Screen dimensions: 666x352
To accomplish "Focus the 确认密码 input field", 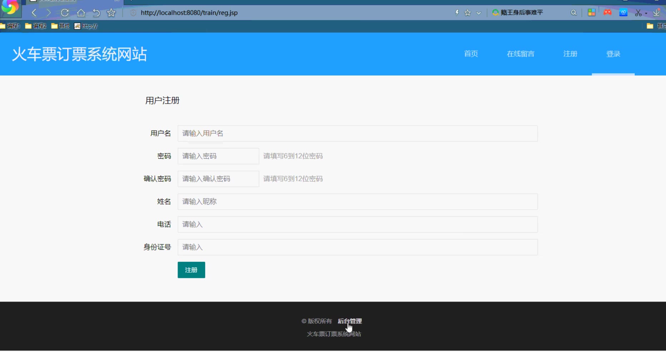I will click(218, 179).
